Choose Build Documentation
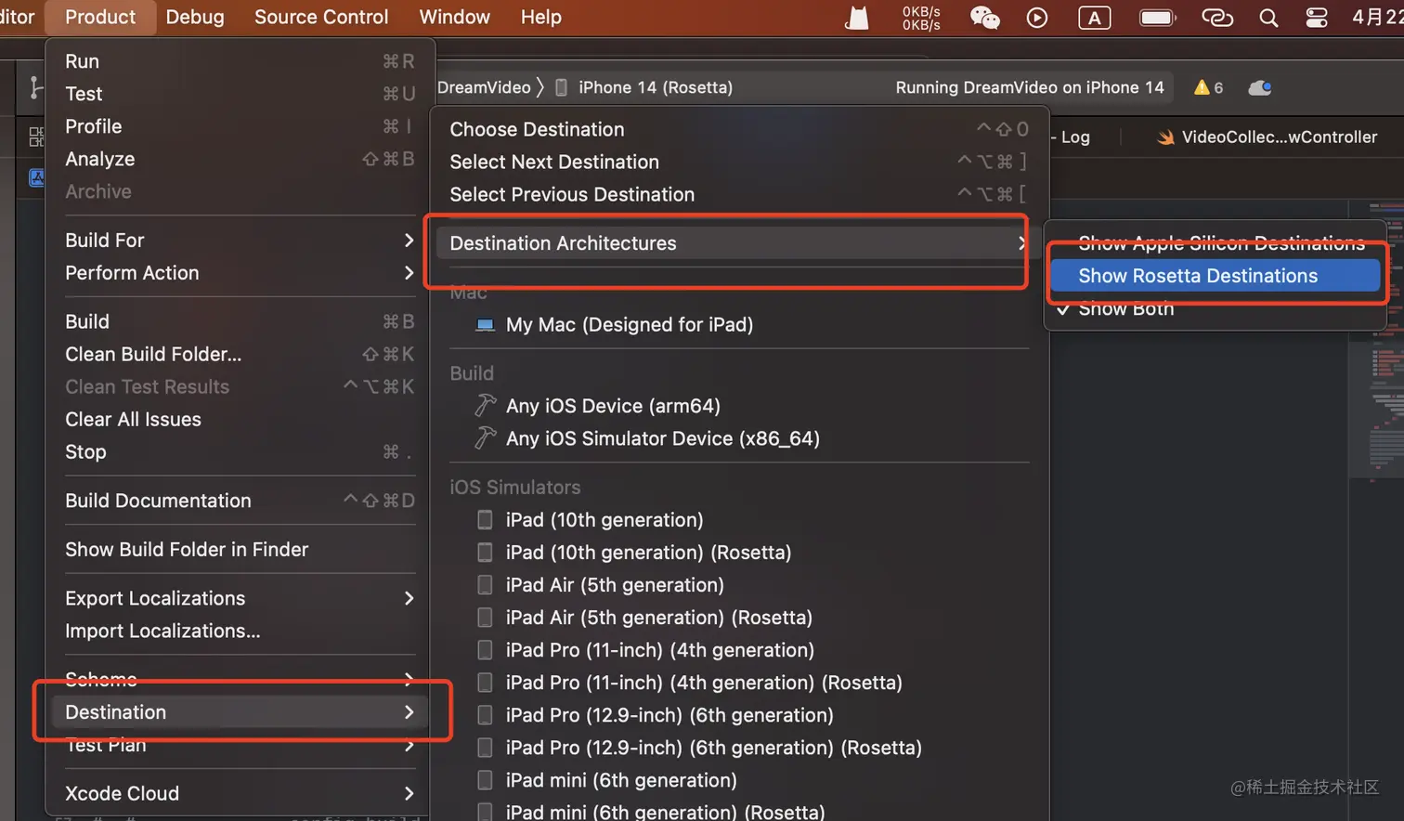The image size is (1404, 821). (240, 501)
